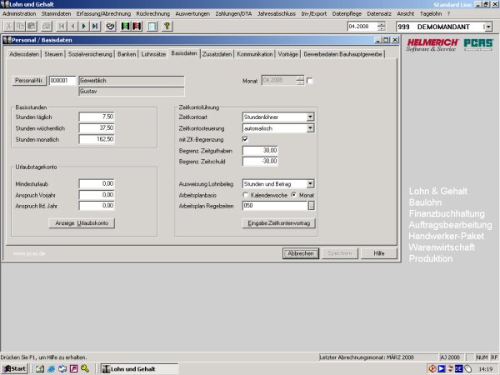Open help via the yellow question-mark icon
This screenshot has height=375, width=500.
point(167,26)
